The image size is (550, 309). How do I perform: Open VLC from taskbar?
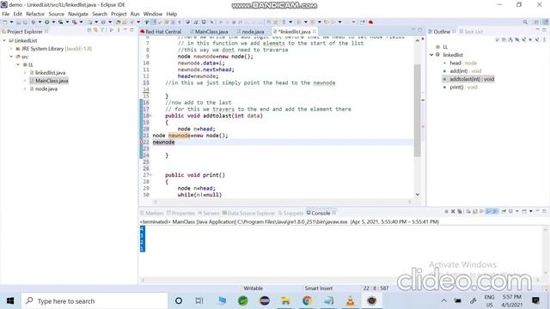(x=350, y=300)
